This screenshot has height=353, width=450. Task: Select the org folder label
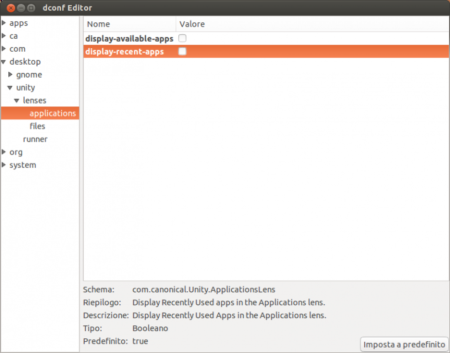(16, 152)
